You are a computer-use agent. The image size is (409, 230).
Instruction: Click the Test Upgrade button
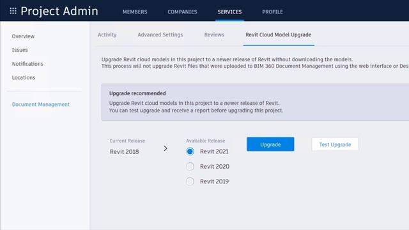[335, 144]
